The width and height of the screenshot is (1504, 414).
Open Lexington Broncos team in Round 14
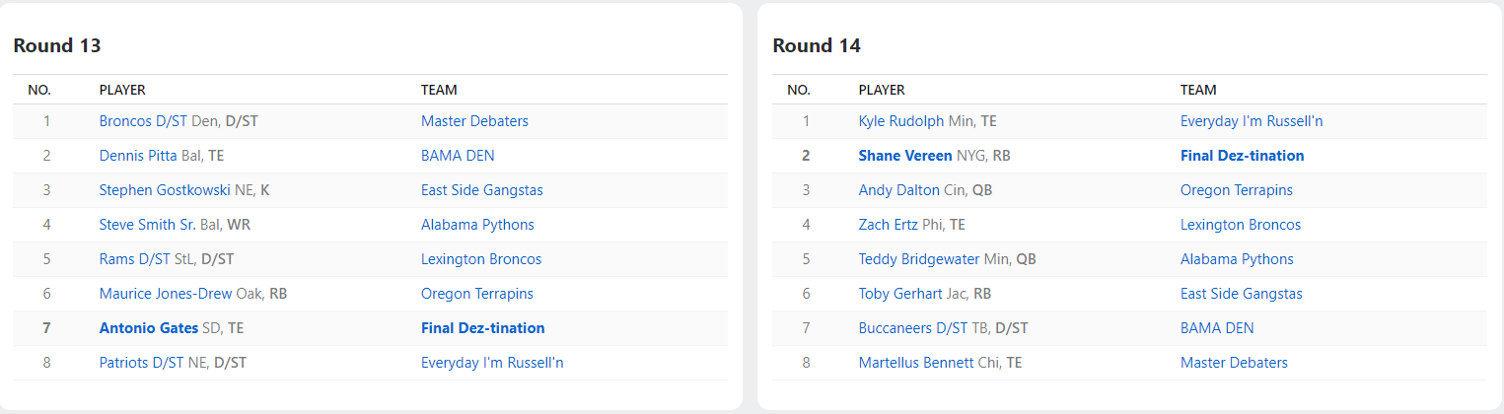tap(1240, 225)
